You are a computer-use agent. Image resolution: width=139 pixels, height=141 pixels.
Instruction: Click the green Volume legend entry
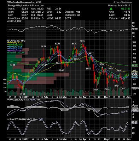16,53
